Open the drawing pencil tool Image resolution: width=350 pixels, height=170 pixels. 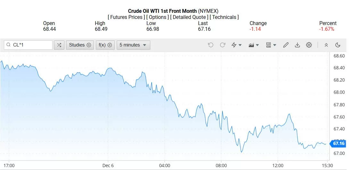click(286, 45)
